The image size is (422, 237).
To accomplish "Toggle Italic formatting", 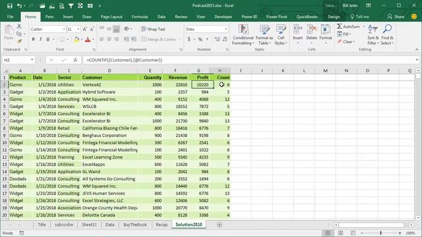I will tap(41, 39).
